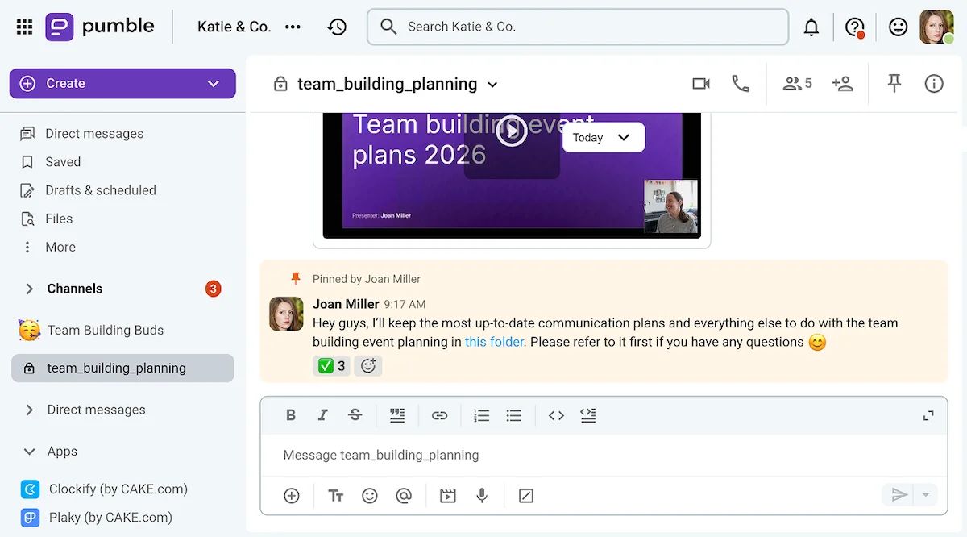Open the help question mark icon

click(x=855, y=27)
